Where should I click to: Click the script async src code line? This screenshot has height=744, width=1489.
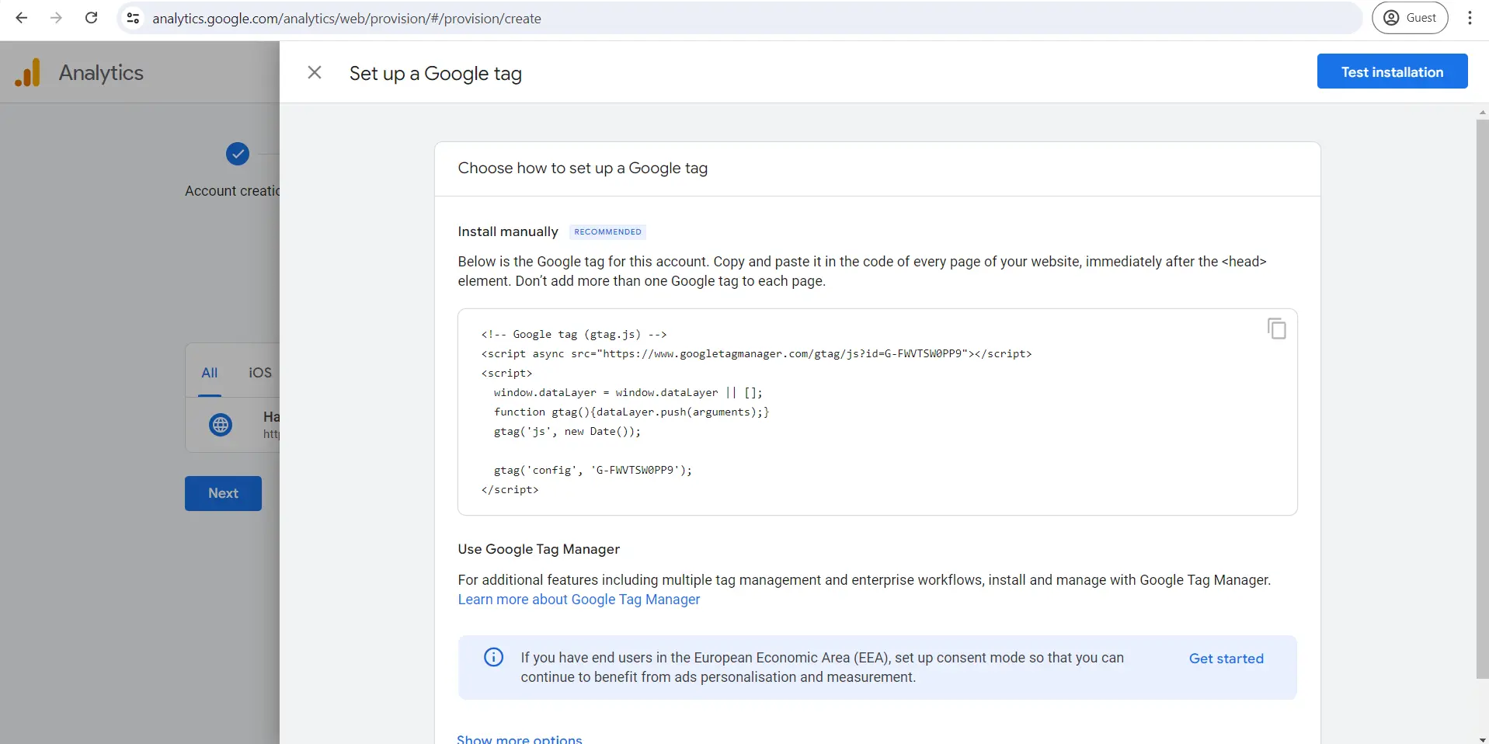757,353
